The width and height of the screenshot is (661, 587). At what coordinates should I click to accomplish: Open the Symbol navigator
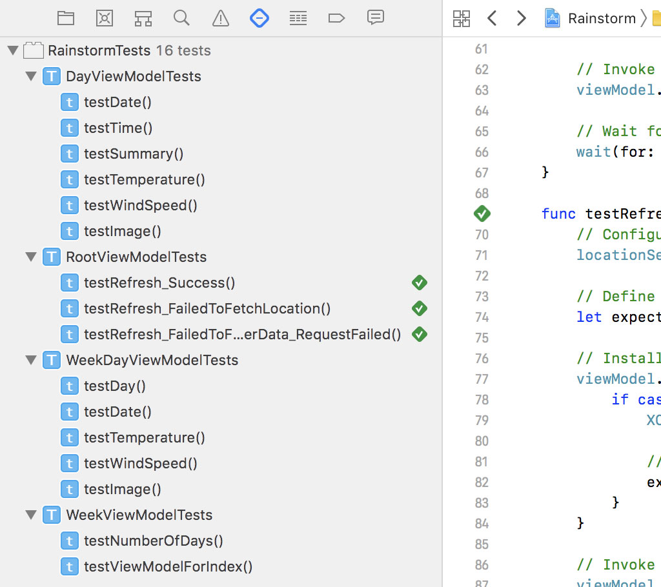[143, 18]
